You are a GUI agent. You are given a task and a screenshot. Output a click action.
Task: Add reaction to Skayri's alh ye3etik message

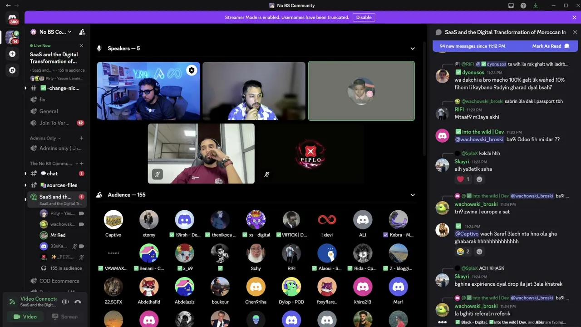[x=479, y=179]
